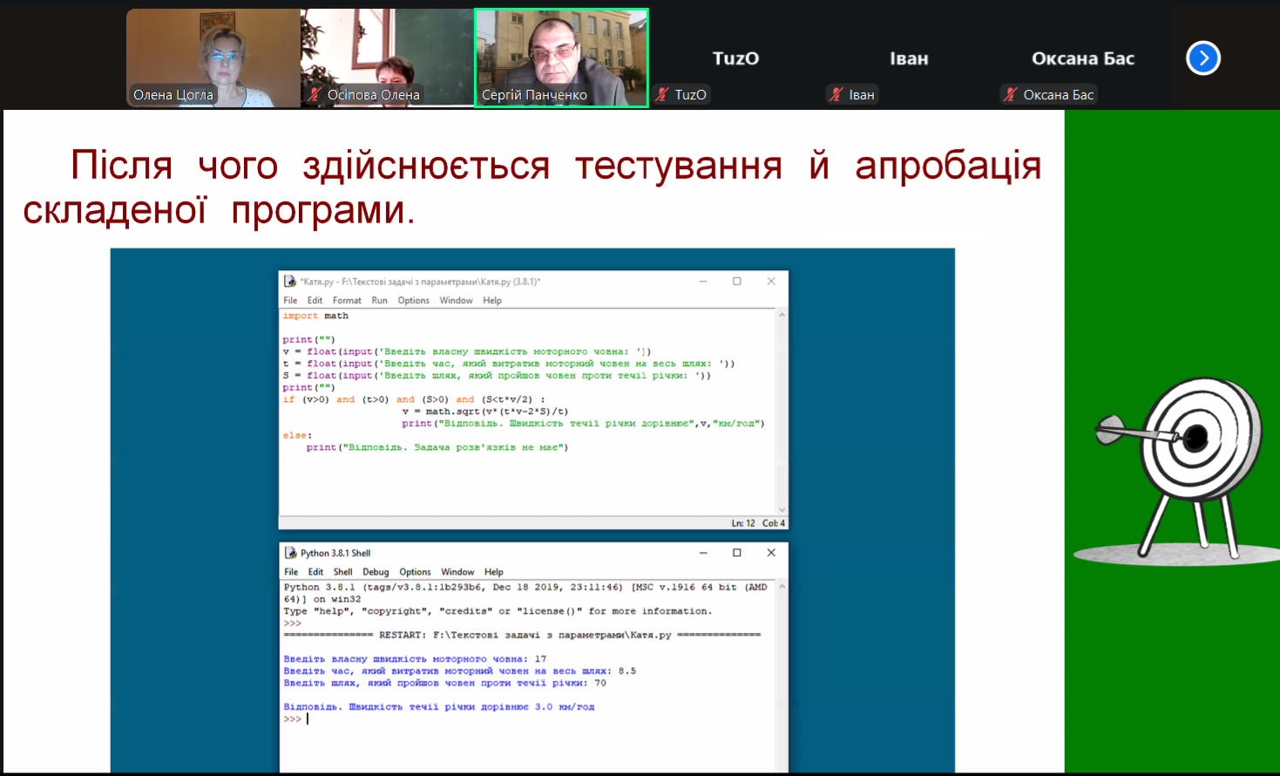Viewport: 1280px width, 776px height.
Task: Select Олена Цогла video thumbnail
Action: [213, 58]
